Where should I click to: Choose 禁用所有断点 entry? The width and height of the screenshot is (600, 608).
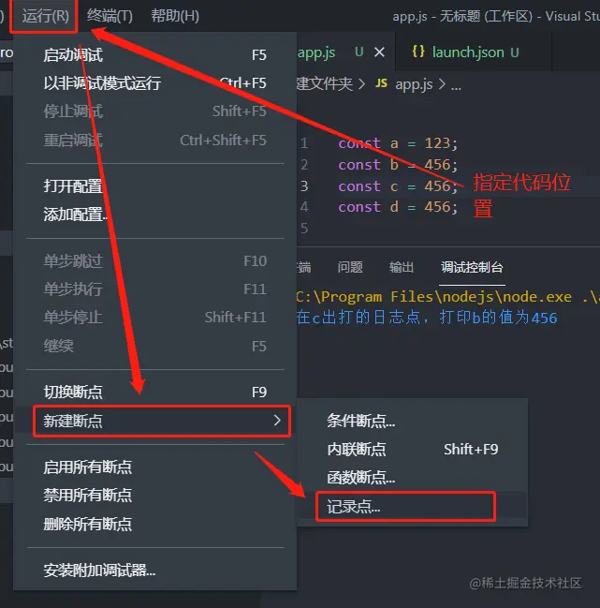point(155,496)
